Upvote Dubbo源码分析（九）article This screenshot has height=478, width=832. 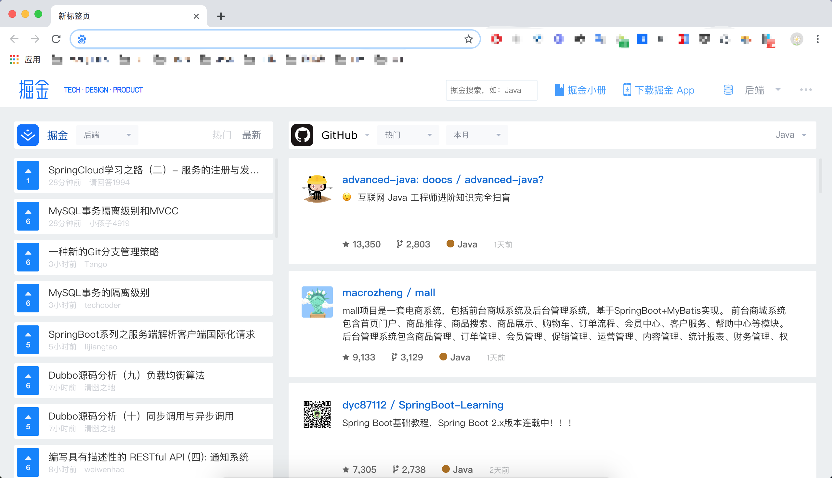click(28, 381)
